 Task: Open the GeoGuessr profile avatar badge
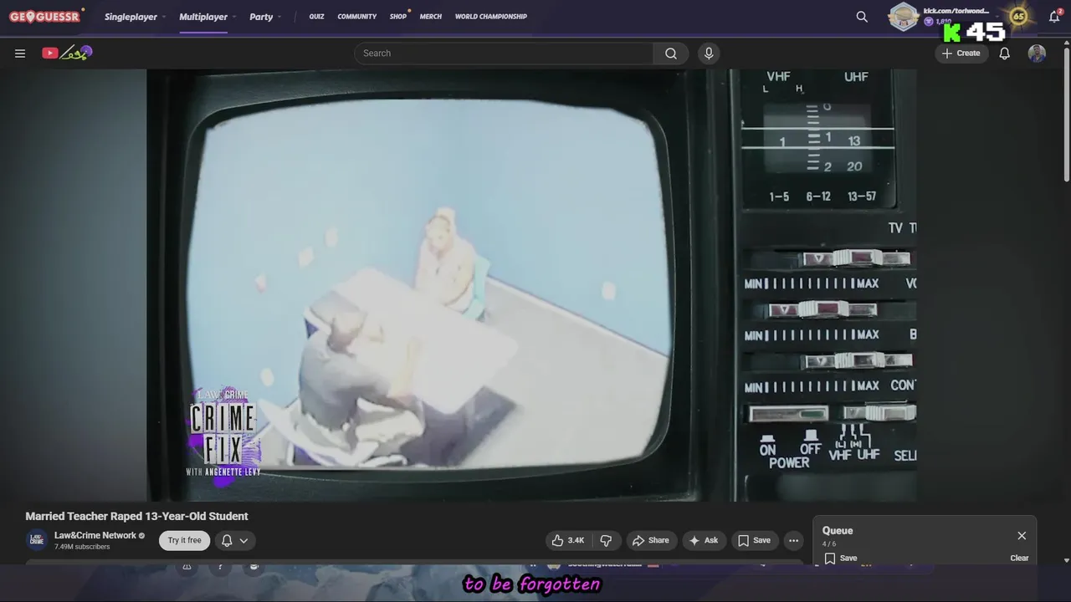coord(904,17)
